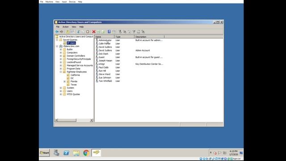This screenshot has height=161, width=286.
Task: Click the create new group icon
Action: pos(125,32)
